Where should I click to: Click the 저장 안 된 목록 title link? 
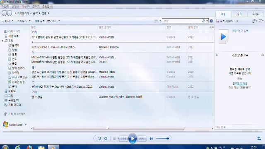point(240,31)
